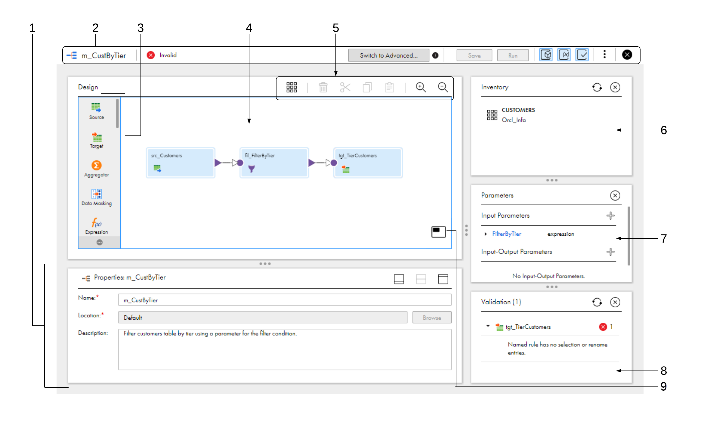This screenshot has width=704, height=425.
Task: Click the Arrange All grid icon
Action: (x=292, y=87)
